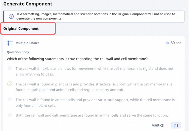189x131 pixels.
Task: Select the radio for the 'Both the cell wall' option
Action: [x=10, y=115]
